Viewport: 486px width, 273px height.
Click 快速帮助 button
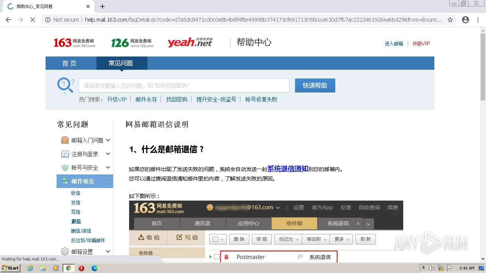click(315, 86)
